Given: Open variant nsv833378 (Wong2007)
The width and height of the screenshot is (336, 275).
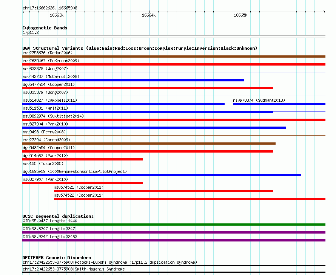Looking at the screenshot, I should tap(45, 69).
